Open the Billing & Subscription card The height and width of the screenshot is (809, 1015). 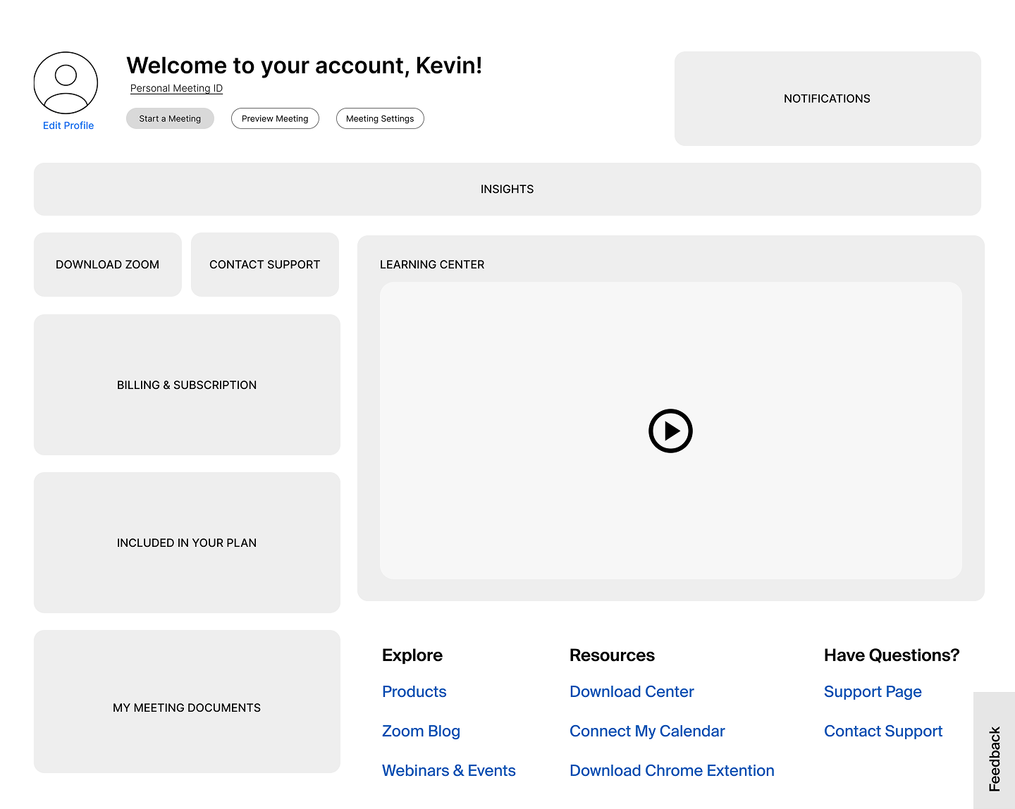[187, 385]
